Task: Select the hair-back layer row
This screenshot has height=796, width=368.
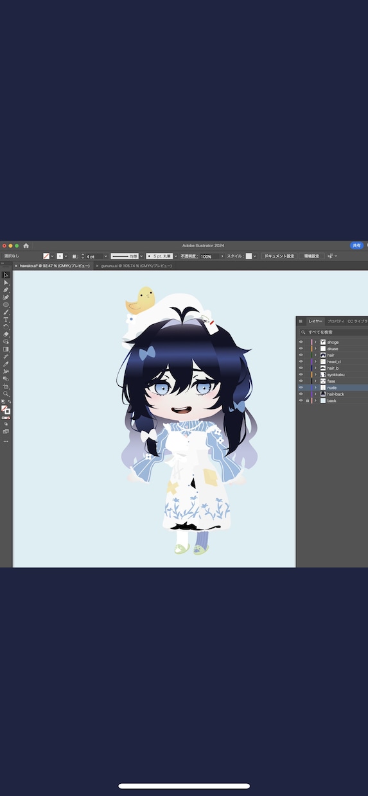Action: pyautogui.click(x=332, y=394)
